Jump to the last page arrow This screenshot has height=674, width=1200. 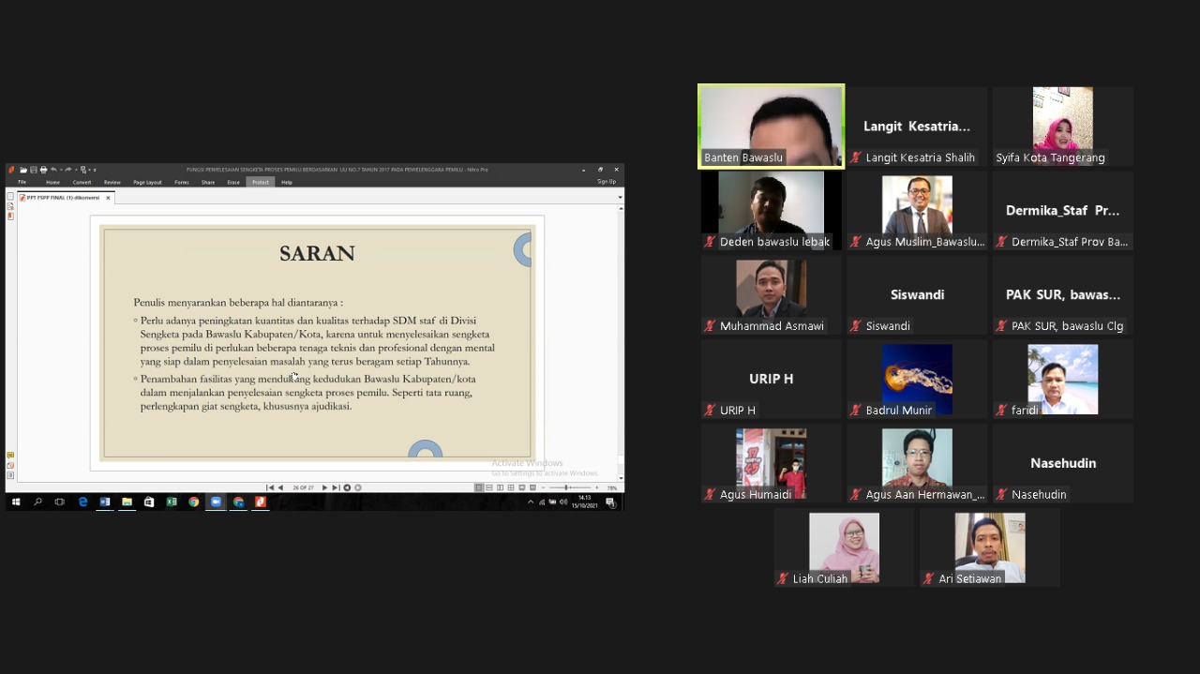point(336,487)
